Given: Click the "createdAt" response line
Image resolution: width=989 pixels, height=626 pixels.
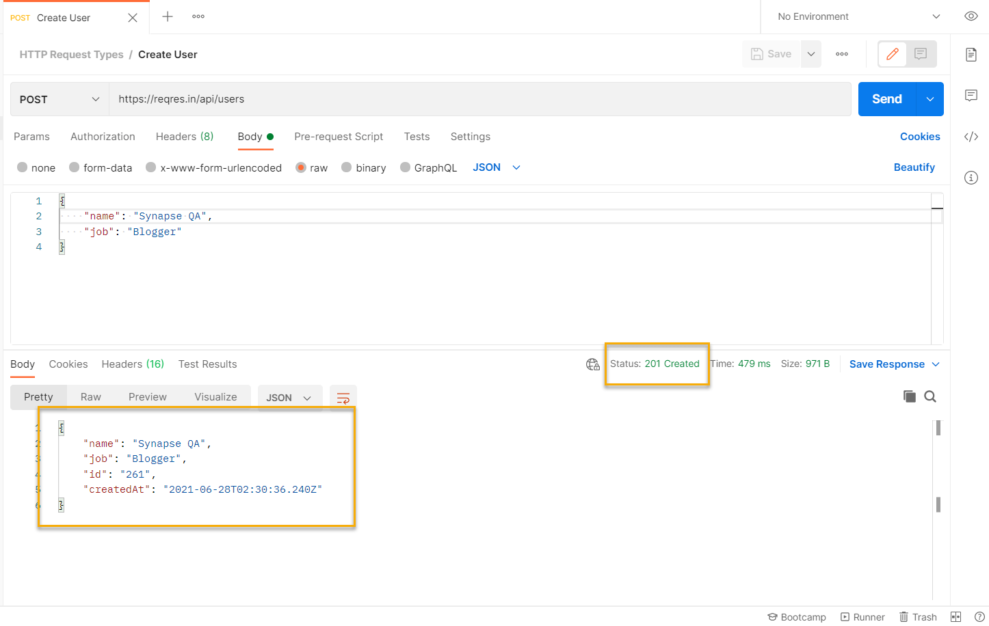Looking at the screenshot, I should coord(202,489).
